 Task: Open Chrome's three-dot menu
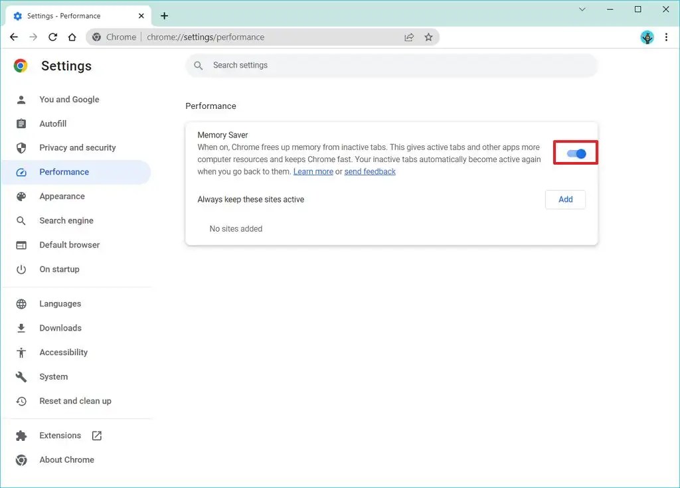coord(667,37)
